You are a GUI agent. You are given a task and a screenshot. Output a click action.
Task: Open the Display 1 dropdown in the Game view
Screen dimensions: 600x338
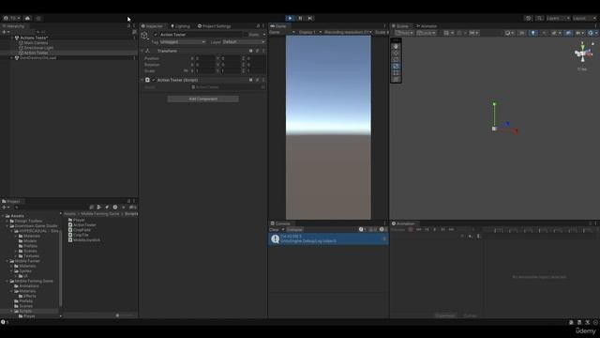click(x=310, y=32)
